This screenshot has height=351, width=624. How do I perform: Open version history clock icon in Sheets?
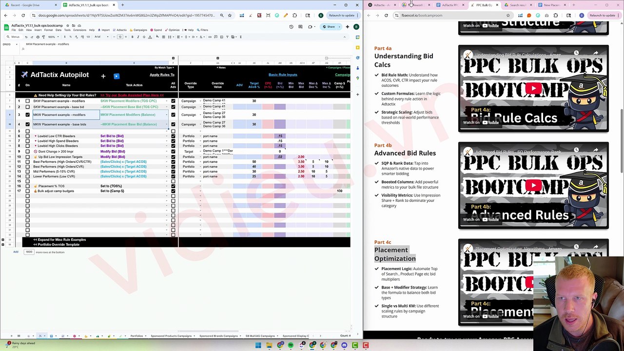pos(292,27)
